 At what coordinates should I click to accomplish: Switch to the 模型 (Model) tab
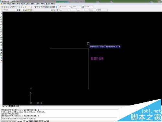click(11, 106)
